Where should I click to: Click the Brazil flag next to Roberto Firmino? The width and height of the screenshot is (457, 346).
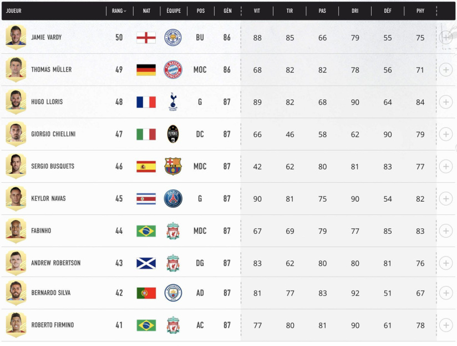[145, 325]
